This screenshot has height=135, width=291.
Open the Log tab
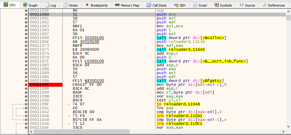pyautogui.click(x=51, y=5)
